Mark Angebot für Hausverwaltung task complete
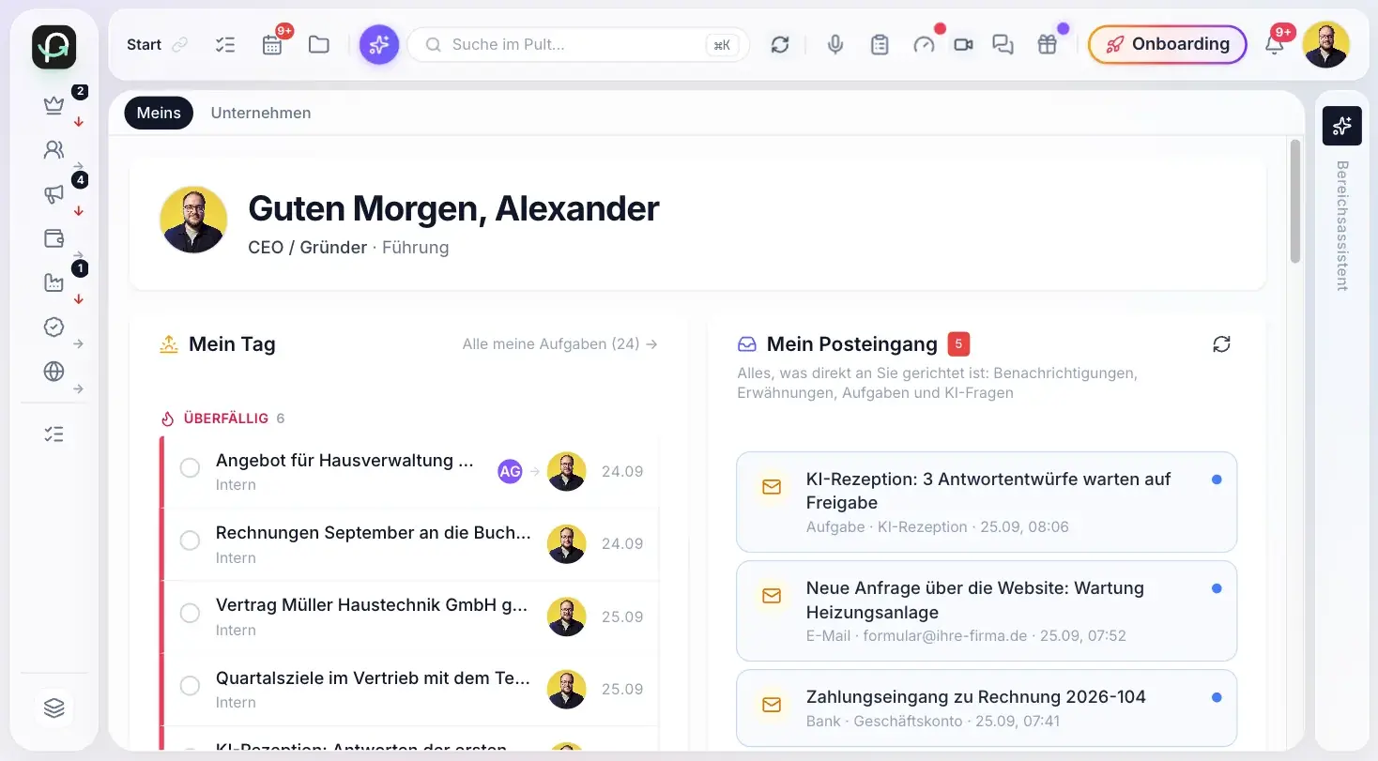The width and height of the screenshot is (1378, 761). click(190, 467)
